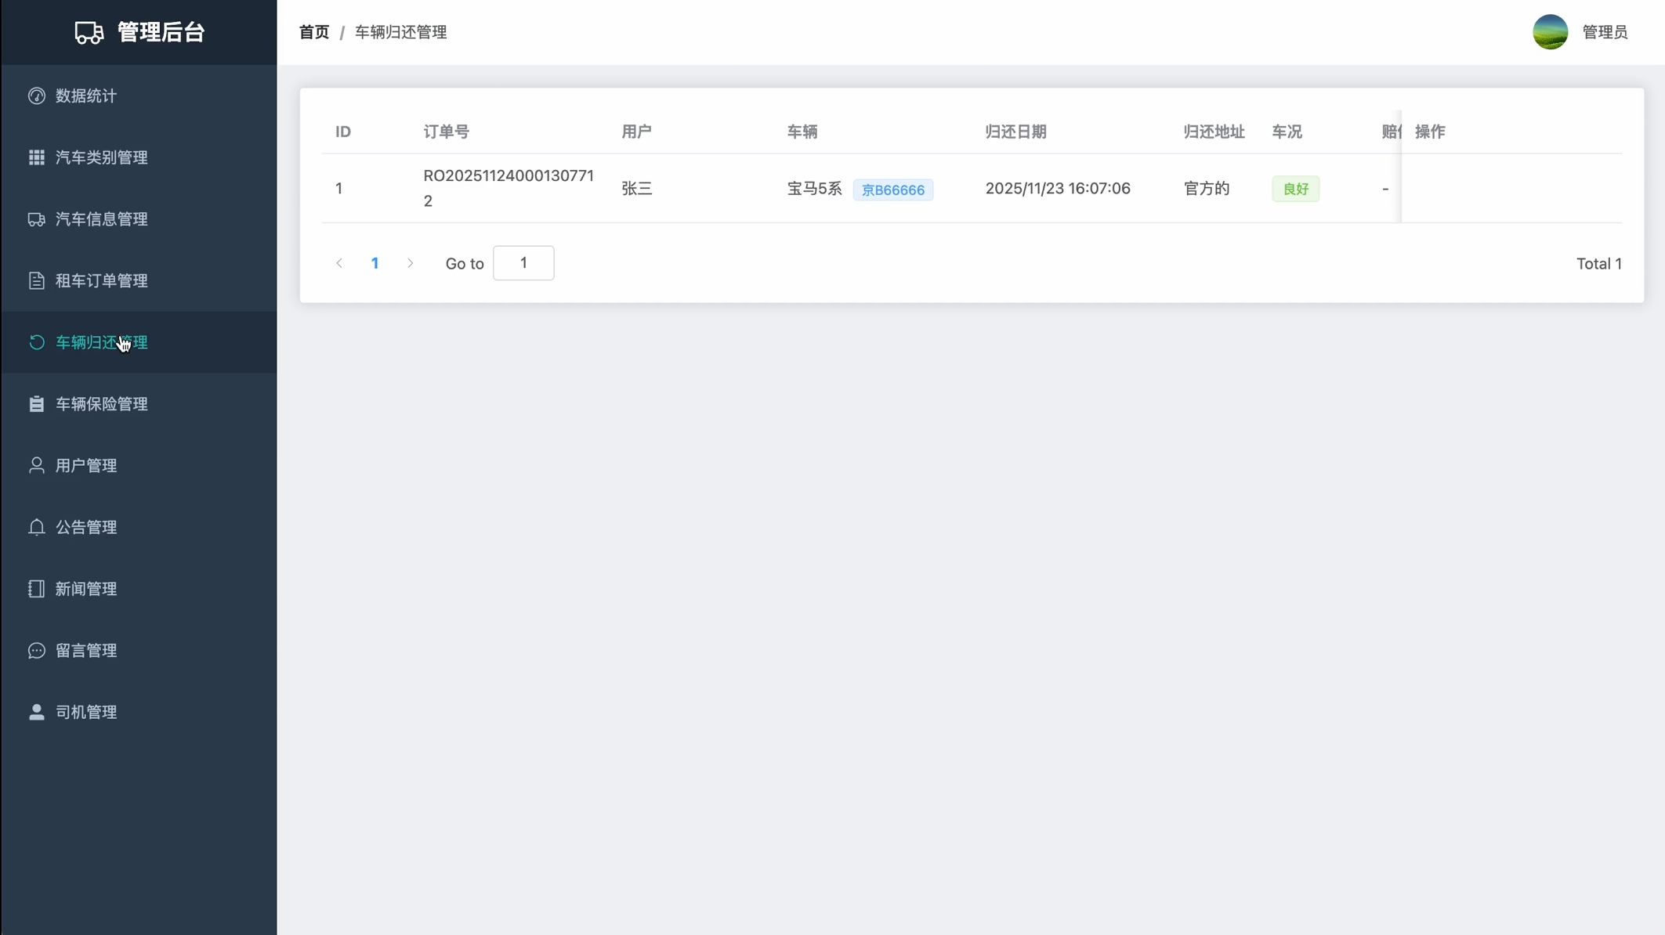1665x935 pixels.
Task: Click the truck icon for car info
Action: pos(37,219)
